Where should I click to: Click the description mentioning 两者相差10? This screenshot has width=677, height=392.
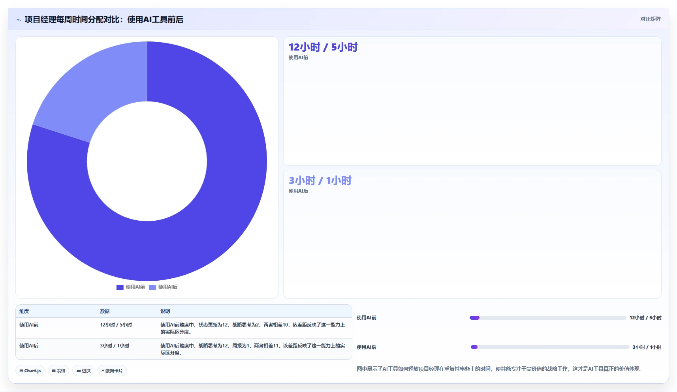[x=253, y=328]
